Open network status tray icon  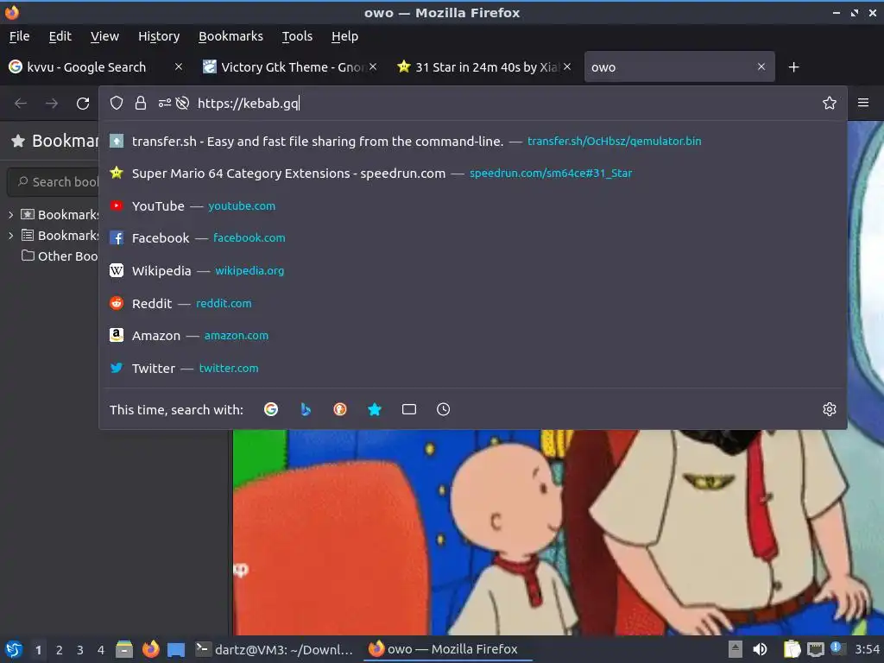[x=815, y=649]
